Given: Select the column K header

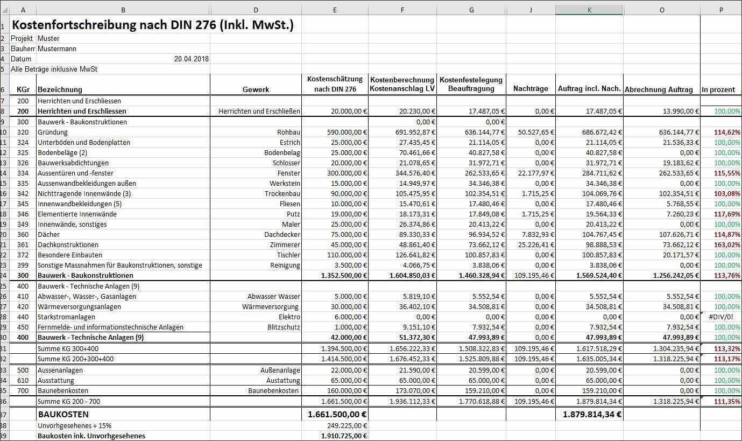Looking at the screenshot, I should (x=589, y=10).
